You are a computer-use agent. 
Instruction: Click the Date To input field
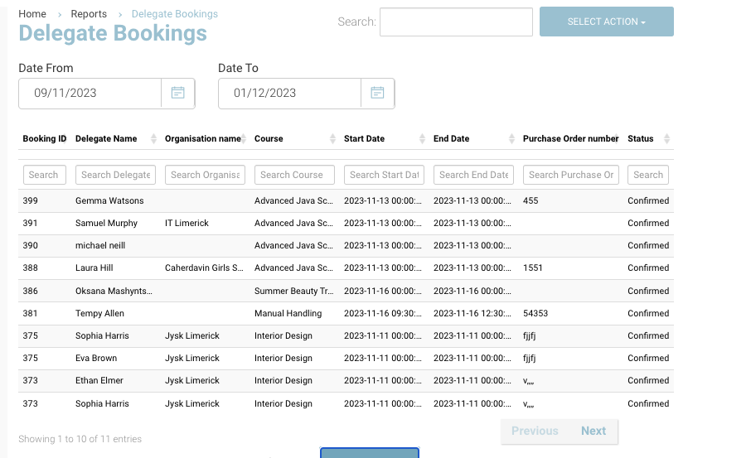pos(289,93)
